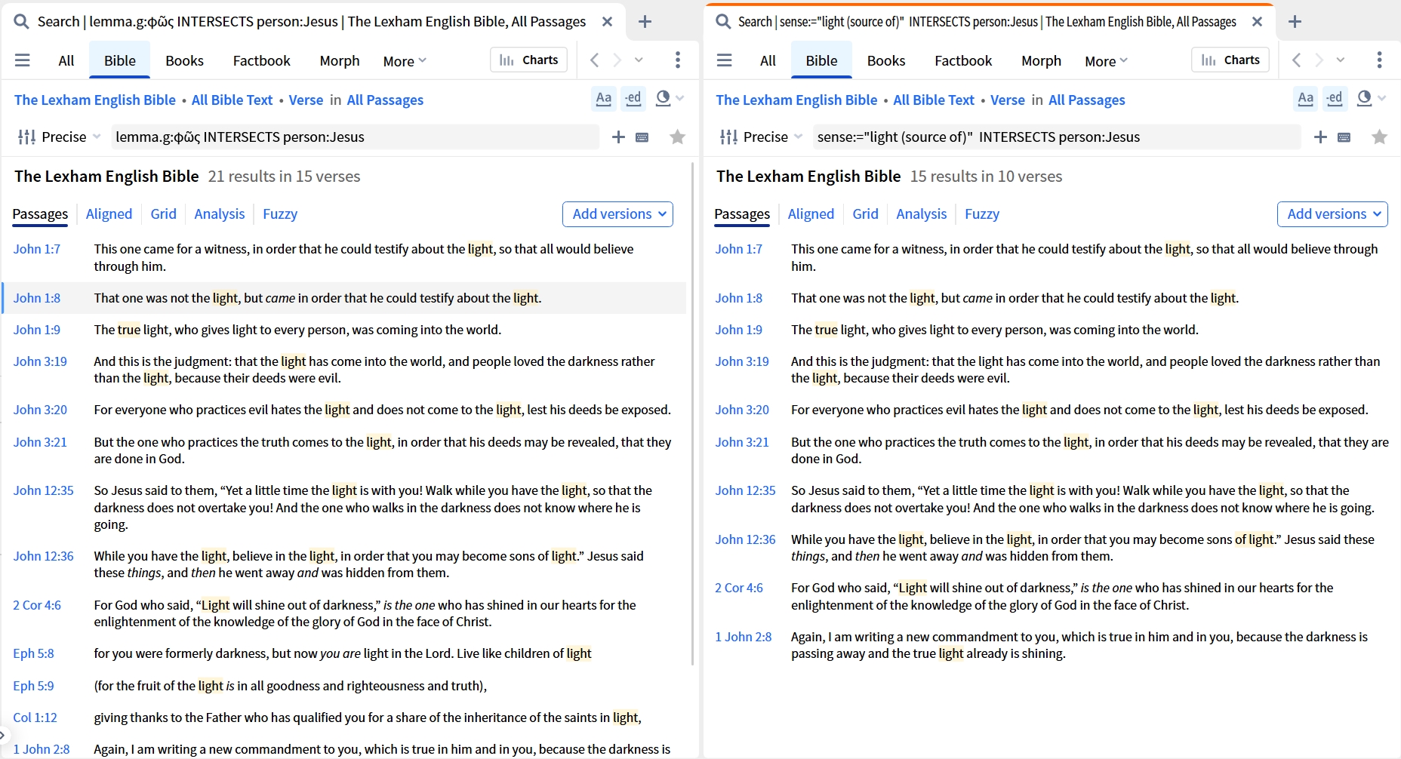Select All search type in left panel
Image resolution: width=1401 pixels, height=759 pixels.
[x=66, y=60]
